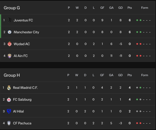Click the Real Madrid crest icon
The image size is (156, 130).
tap(9, 88)
